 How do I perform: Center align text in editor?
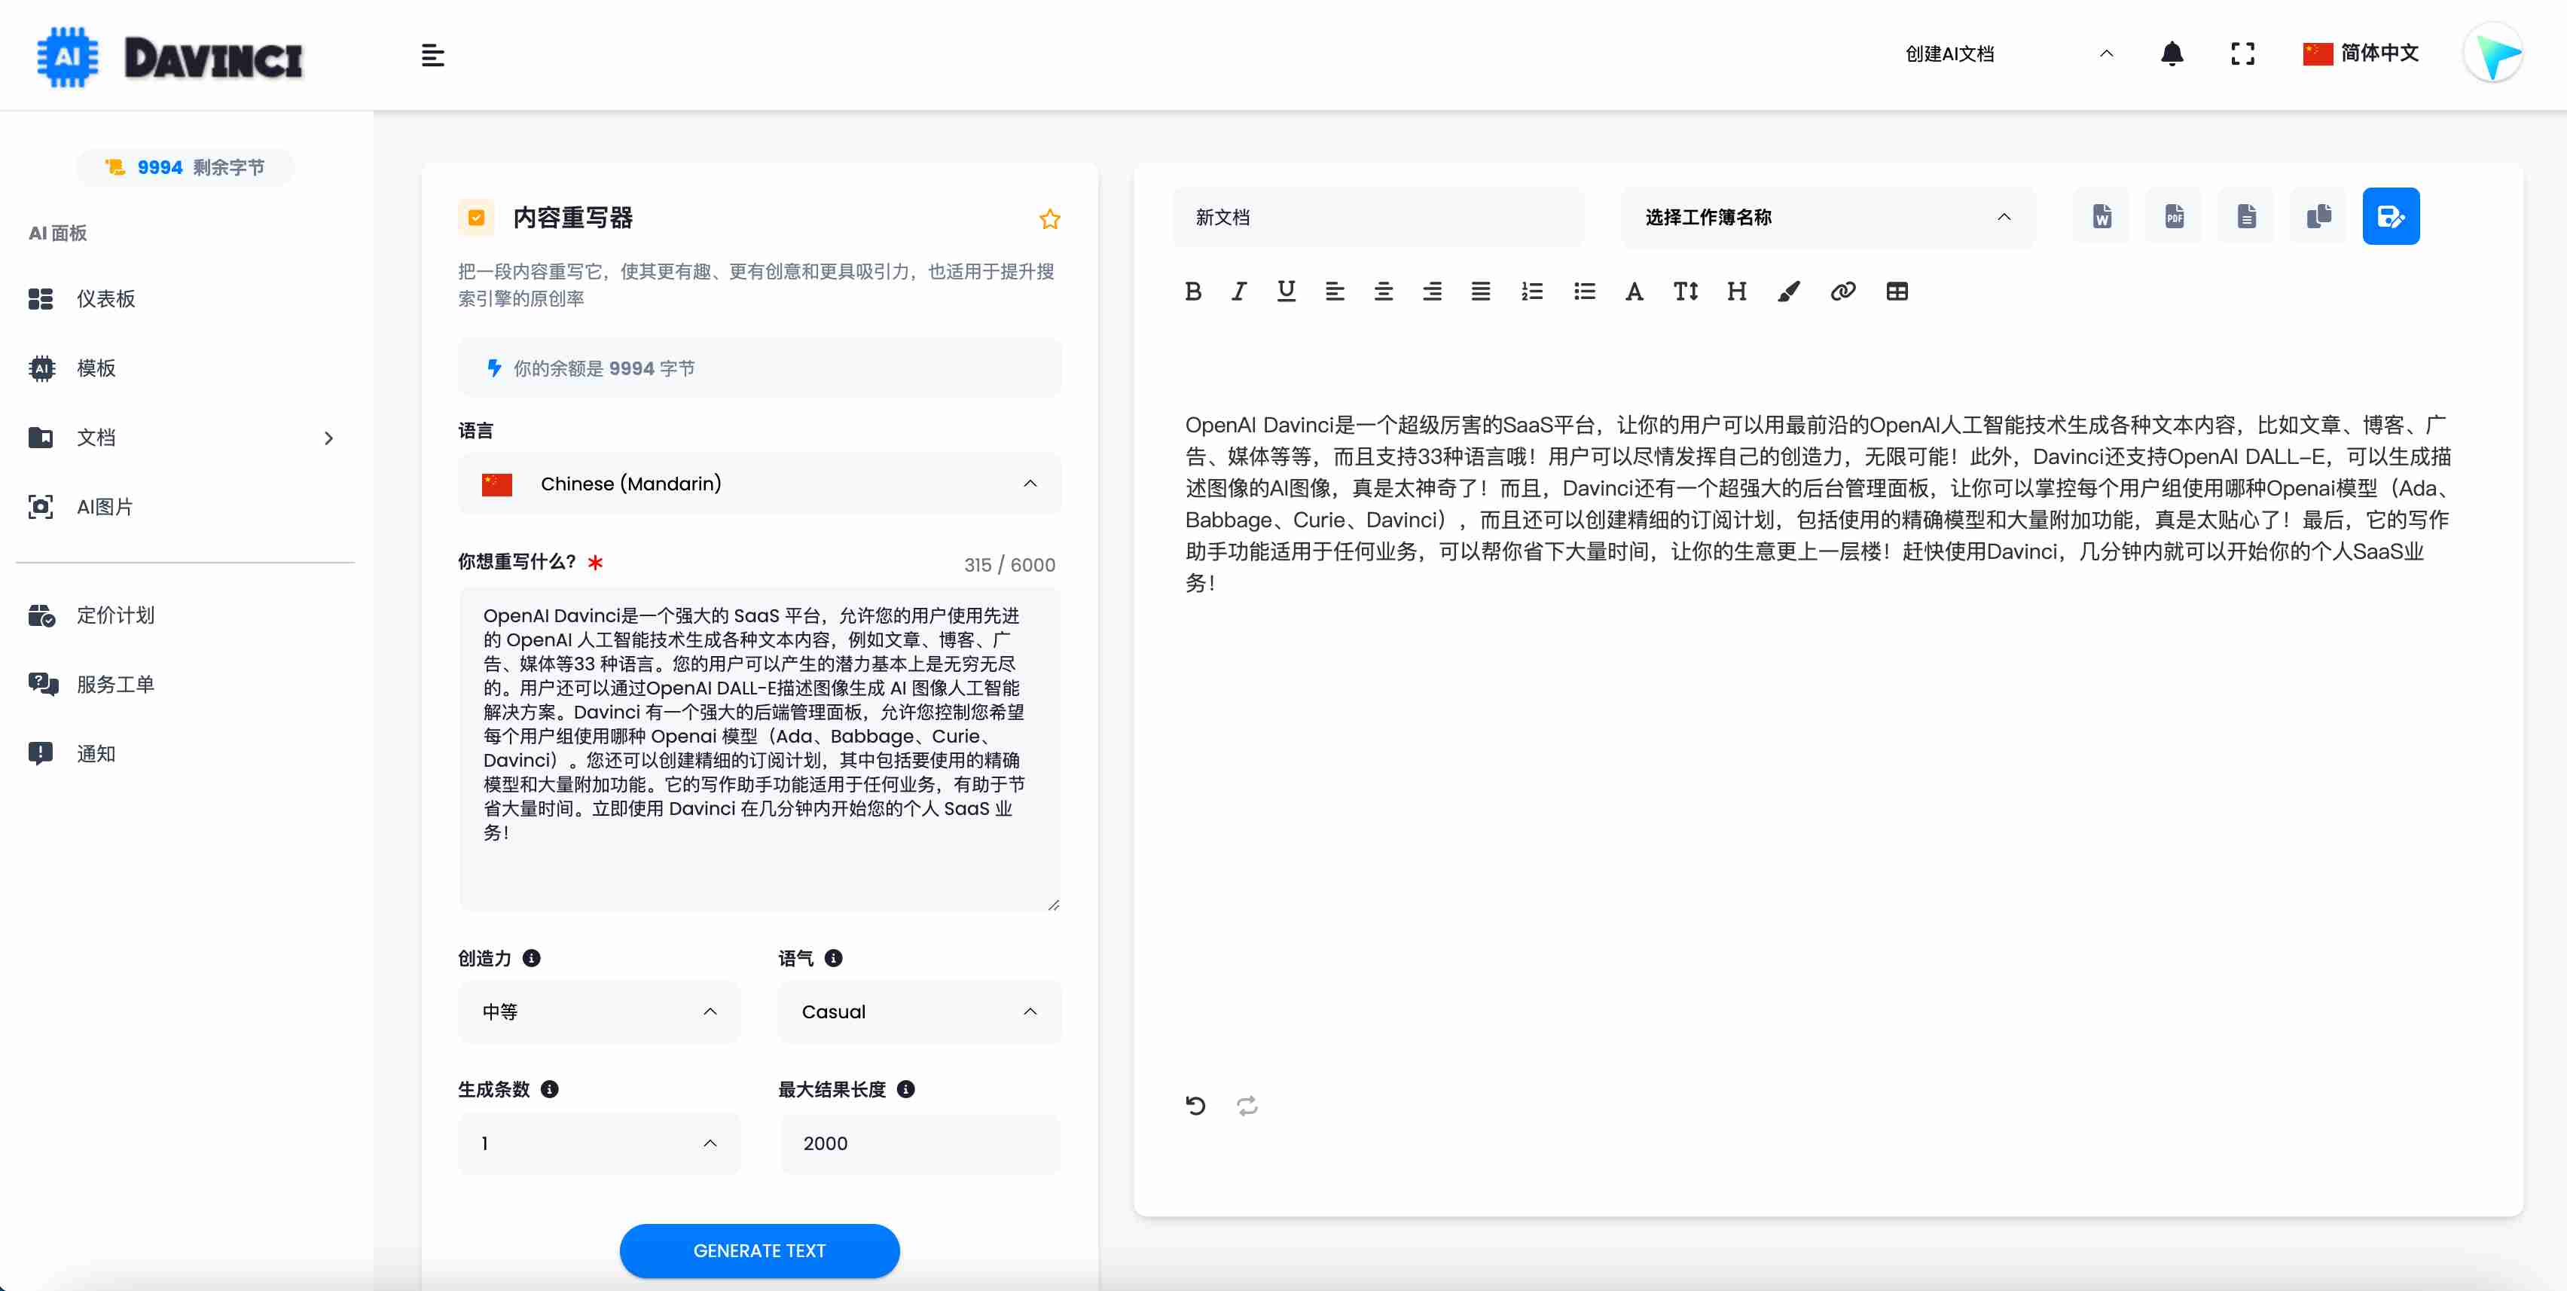[1384, 291]
